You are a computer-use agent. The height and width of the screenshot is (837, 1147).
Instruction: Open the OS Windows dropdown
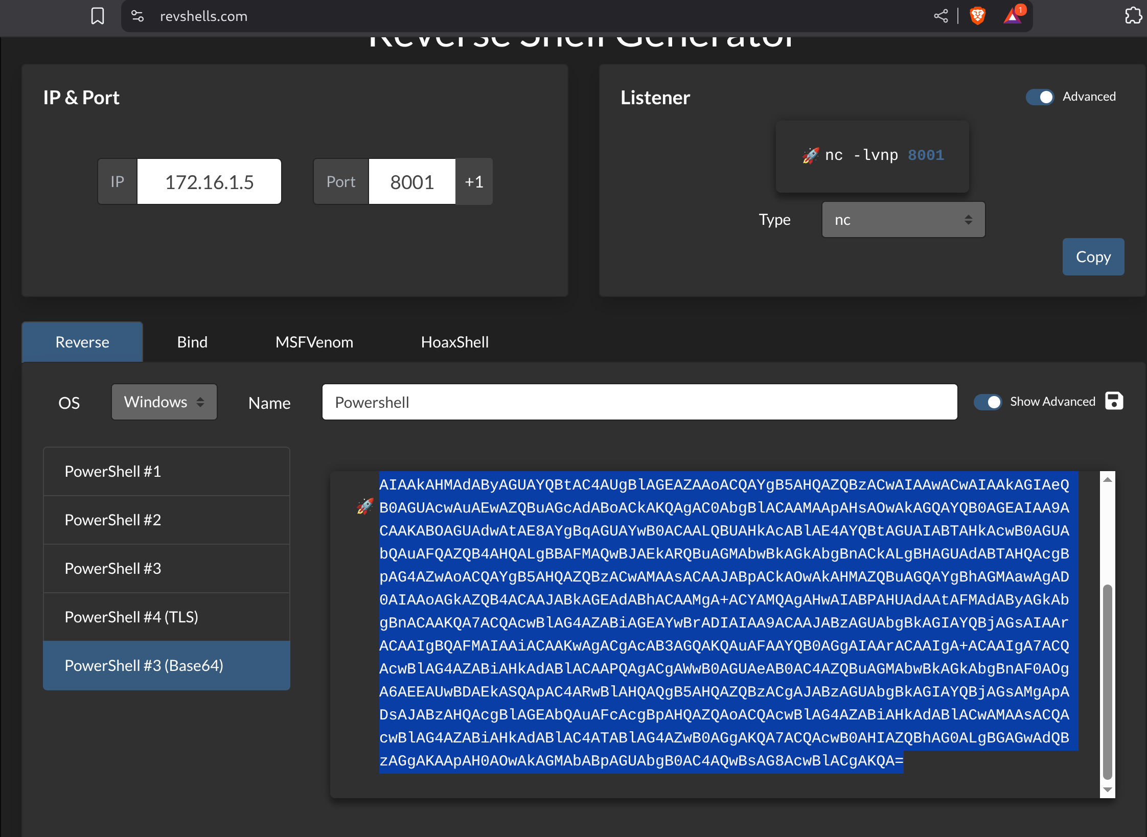click(x=164, y=402)
